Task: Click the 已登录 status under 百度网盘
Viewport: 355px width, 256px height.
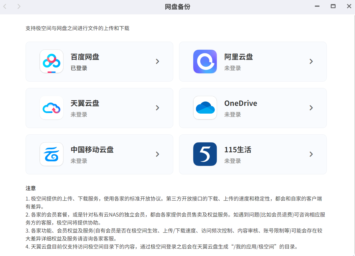Action: [x=79, y=68]
